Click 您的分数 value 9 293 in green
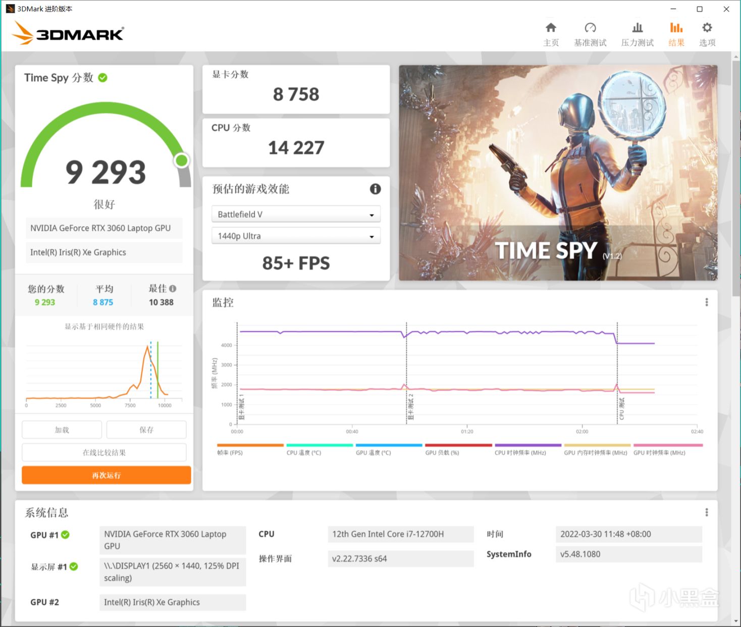741x627 pixels. (x=45, y=302)
